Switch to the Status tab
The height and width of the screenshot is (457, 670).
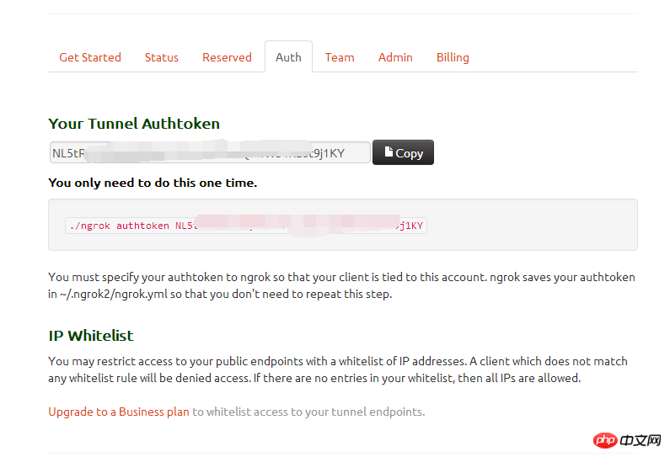162,57
